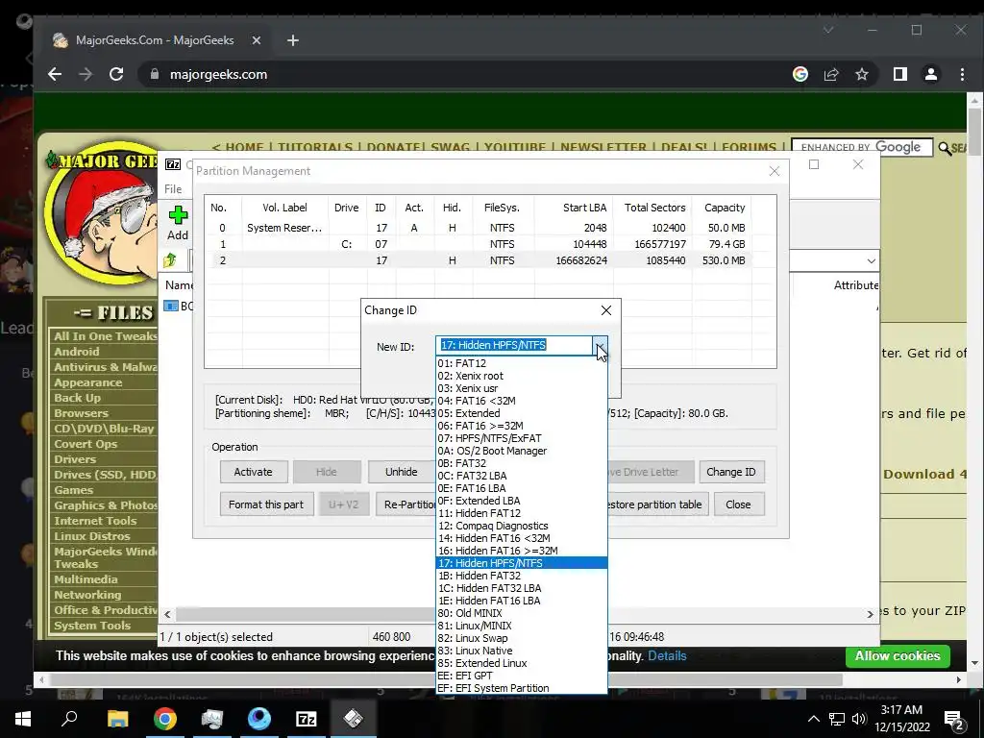Expand the 7-Zip address path dropdown
Screen dimensions: 984x738
(x=871, y=260)
